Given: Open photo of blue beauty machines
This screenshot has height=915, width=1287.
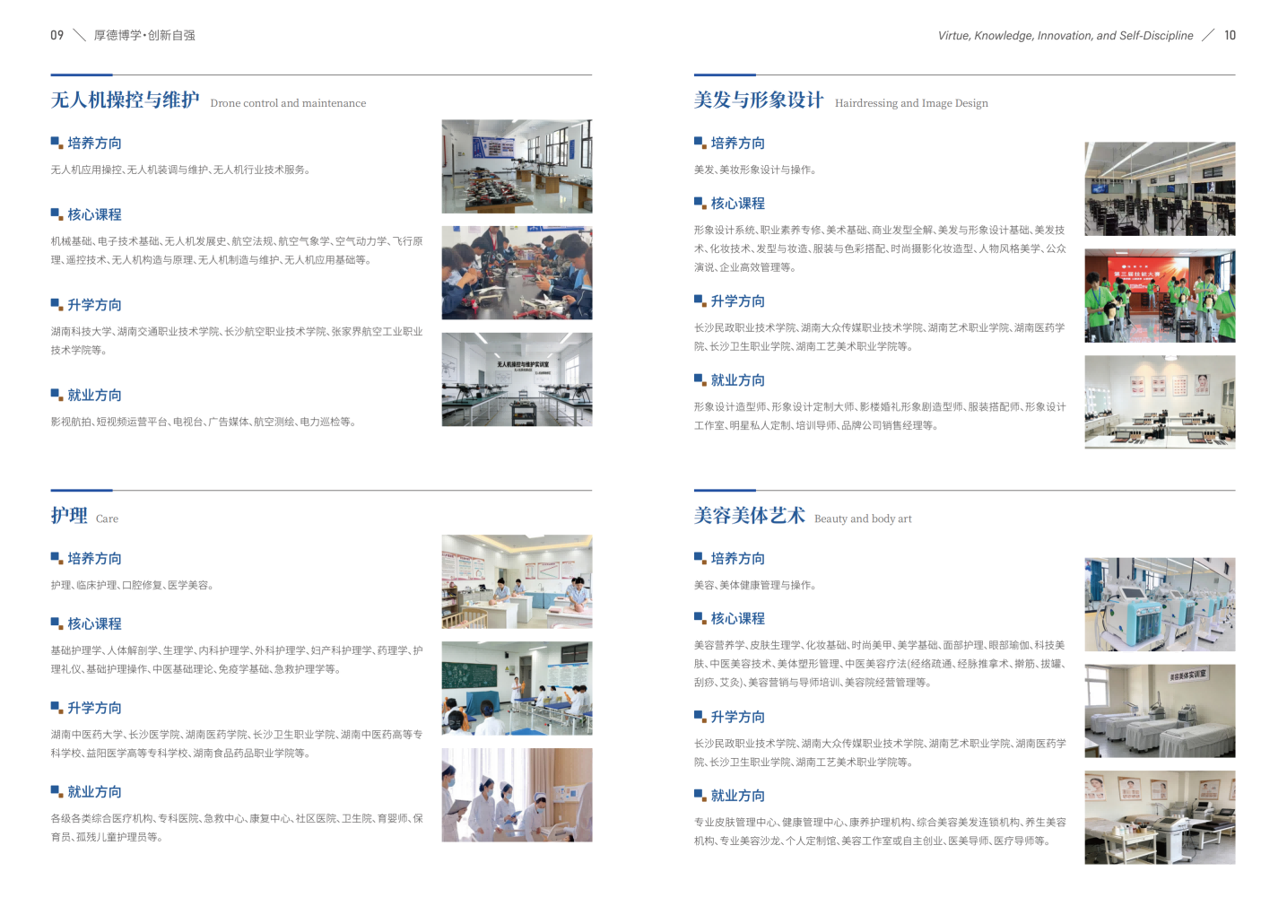Looking at the screenshot, I should pos(1160,604).
